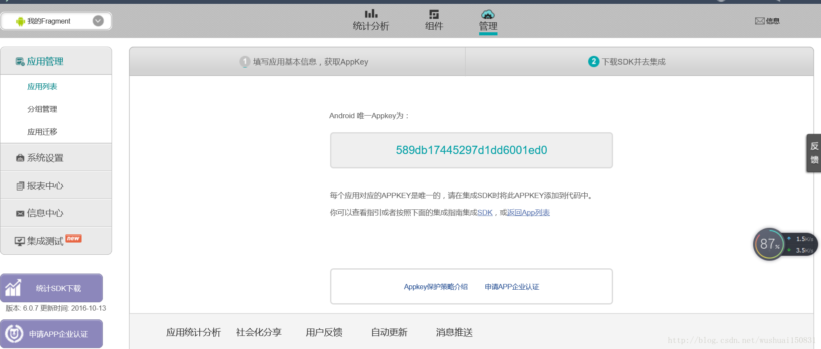The width and height of the screenshot is (821, 349).
Task: Click the 统计SDK下载 button
Action: [x=51, y=288]
